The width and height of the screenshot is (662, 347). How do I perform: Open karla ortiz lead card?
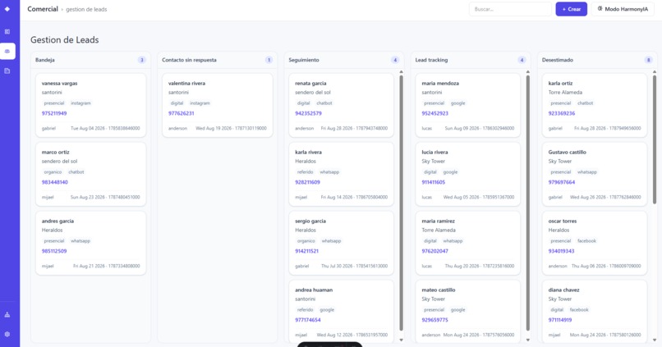(x=595, y=105)
